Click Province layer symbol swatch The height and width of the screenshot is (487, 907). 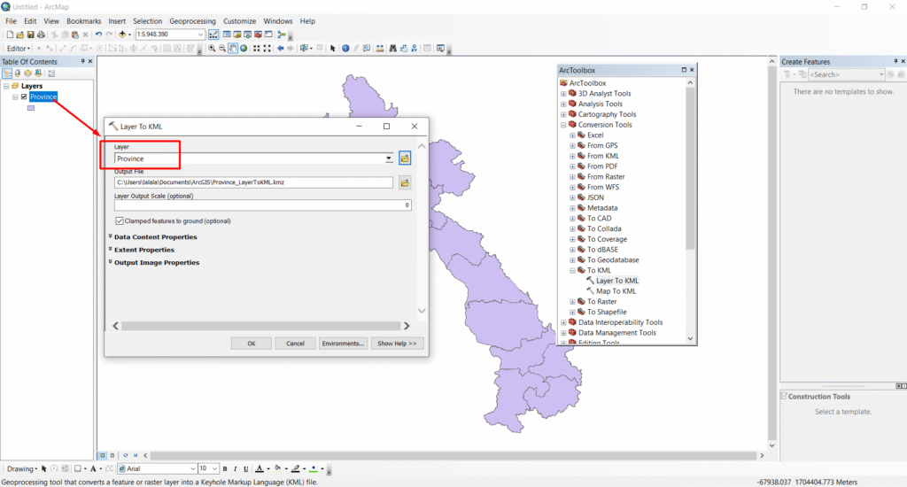point(31,108)
